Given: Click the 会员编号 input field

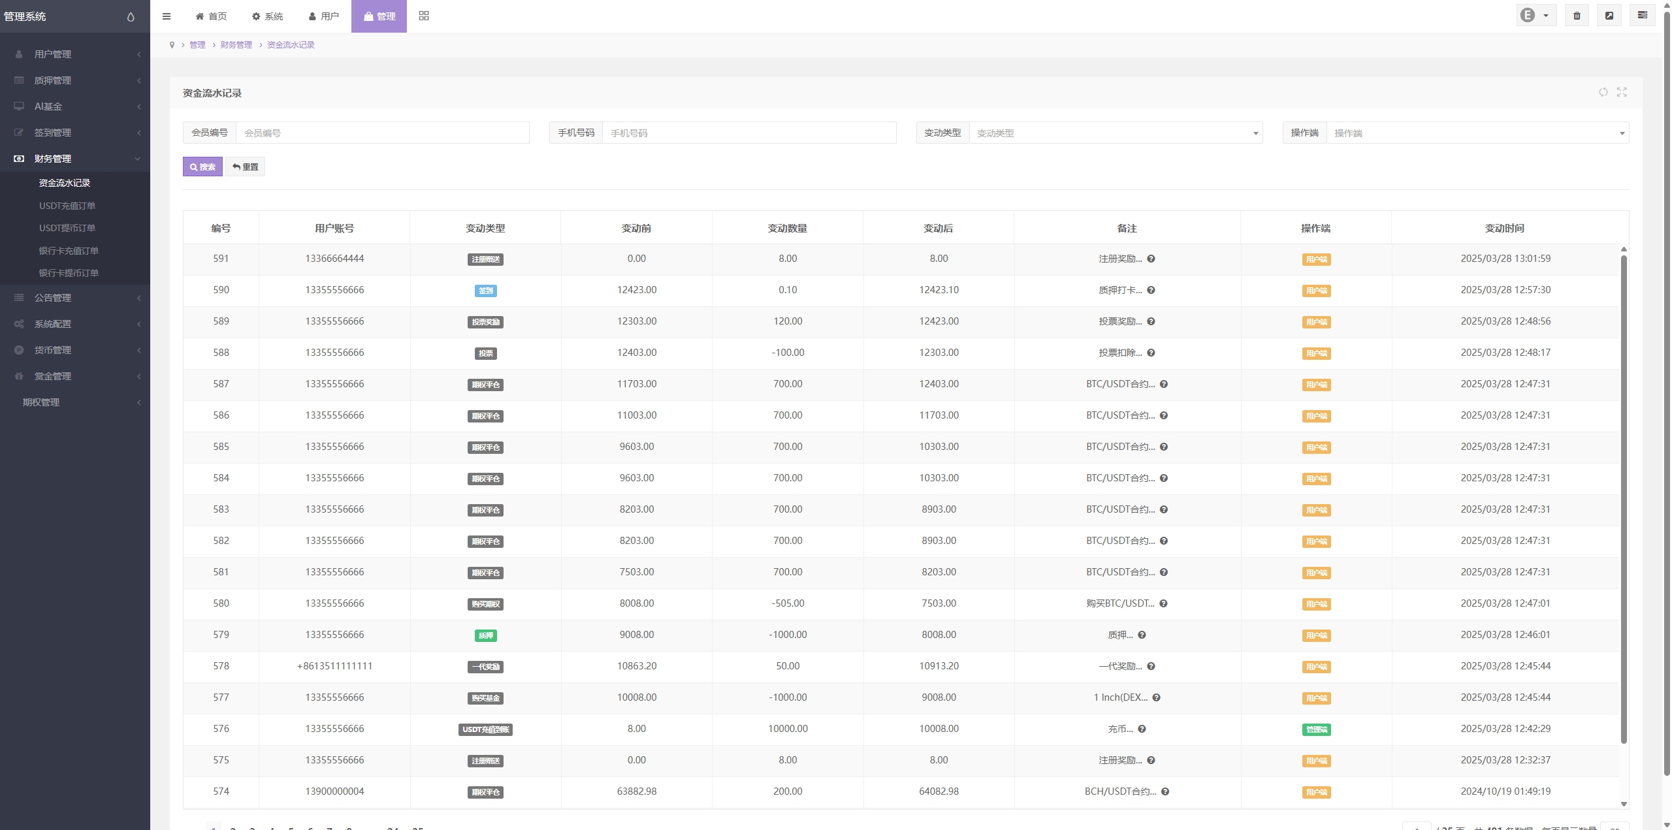Looking at the screenshot, I should point(382,133).
